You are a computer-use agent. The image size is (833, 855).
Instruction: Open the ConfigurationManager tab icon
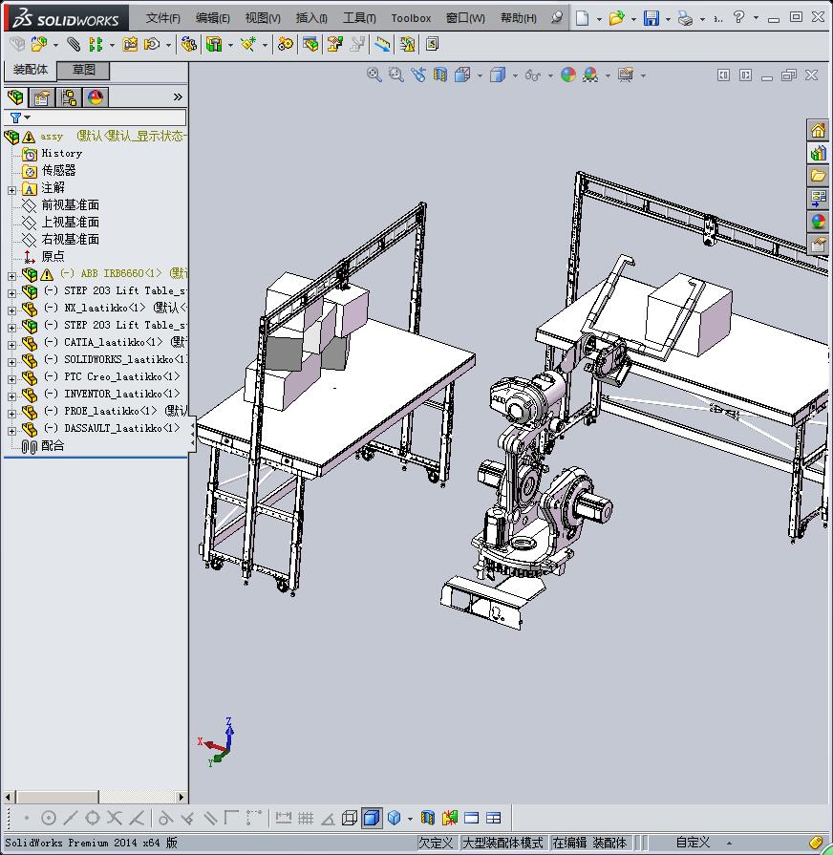tap(69, 97)
